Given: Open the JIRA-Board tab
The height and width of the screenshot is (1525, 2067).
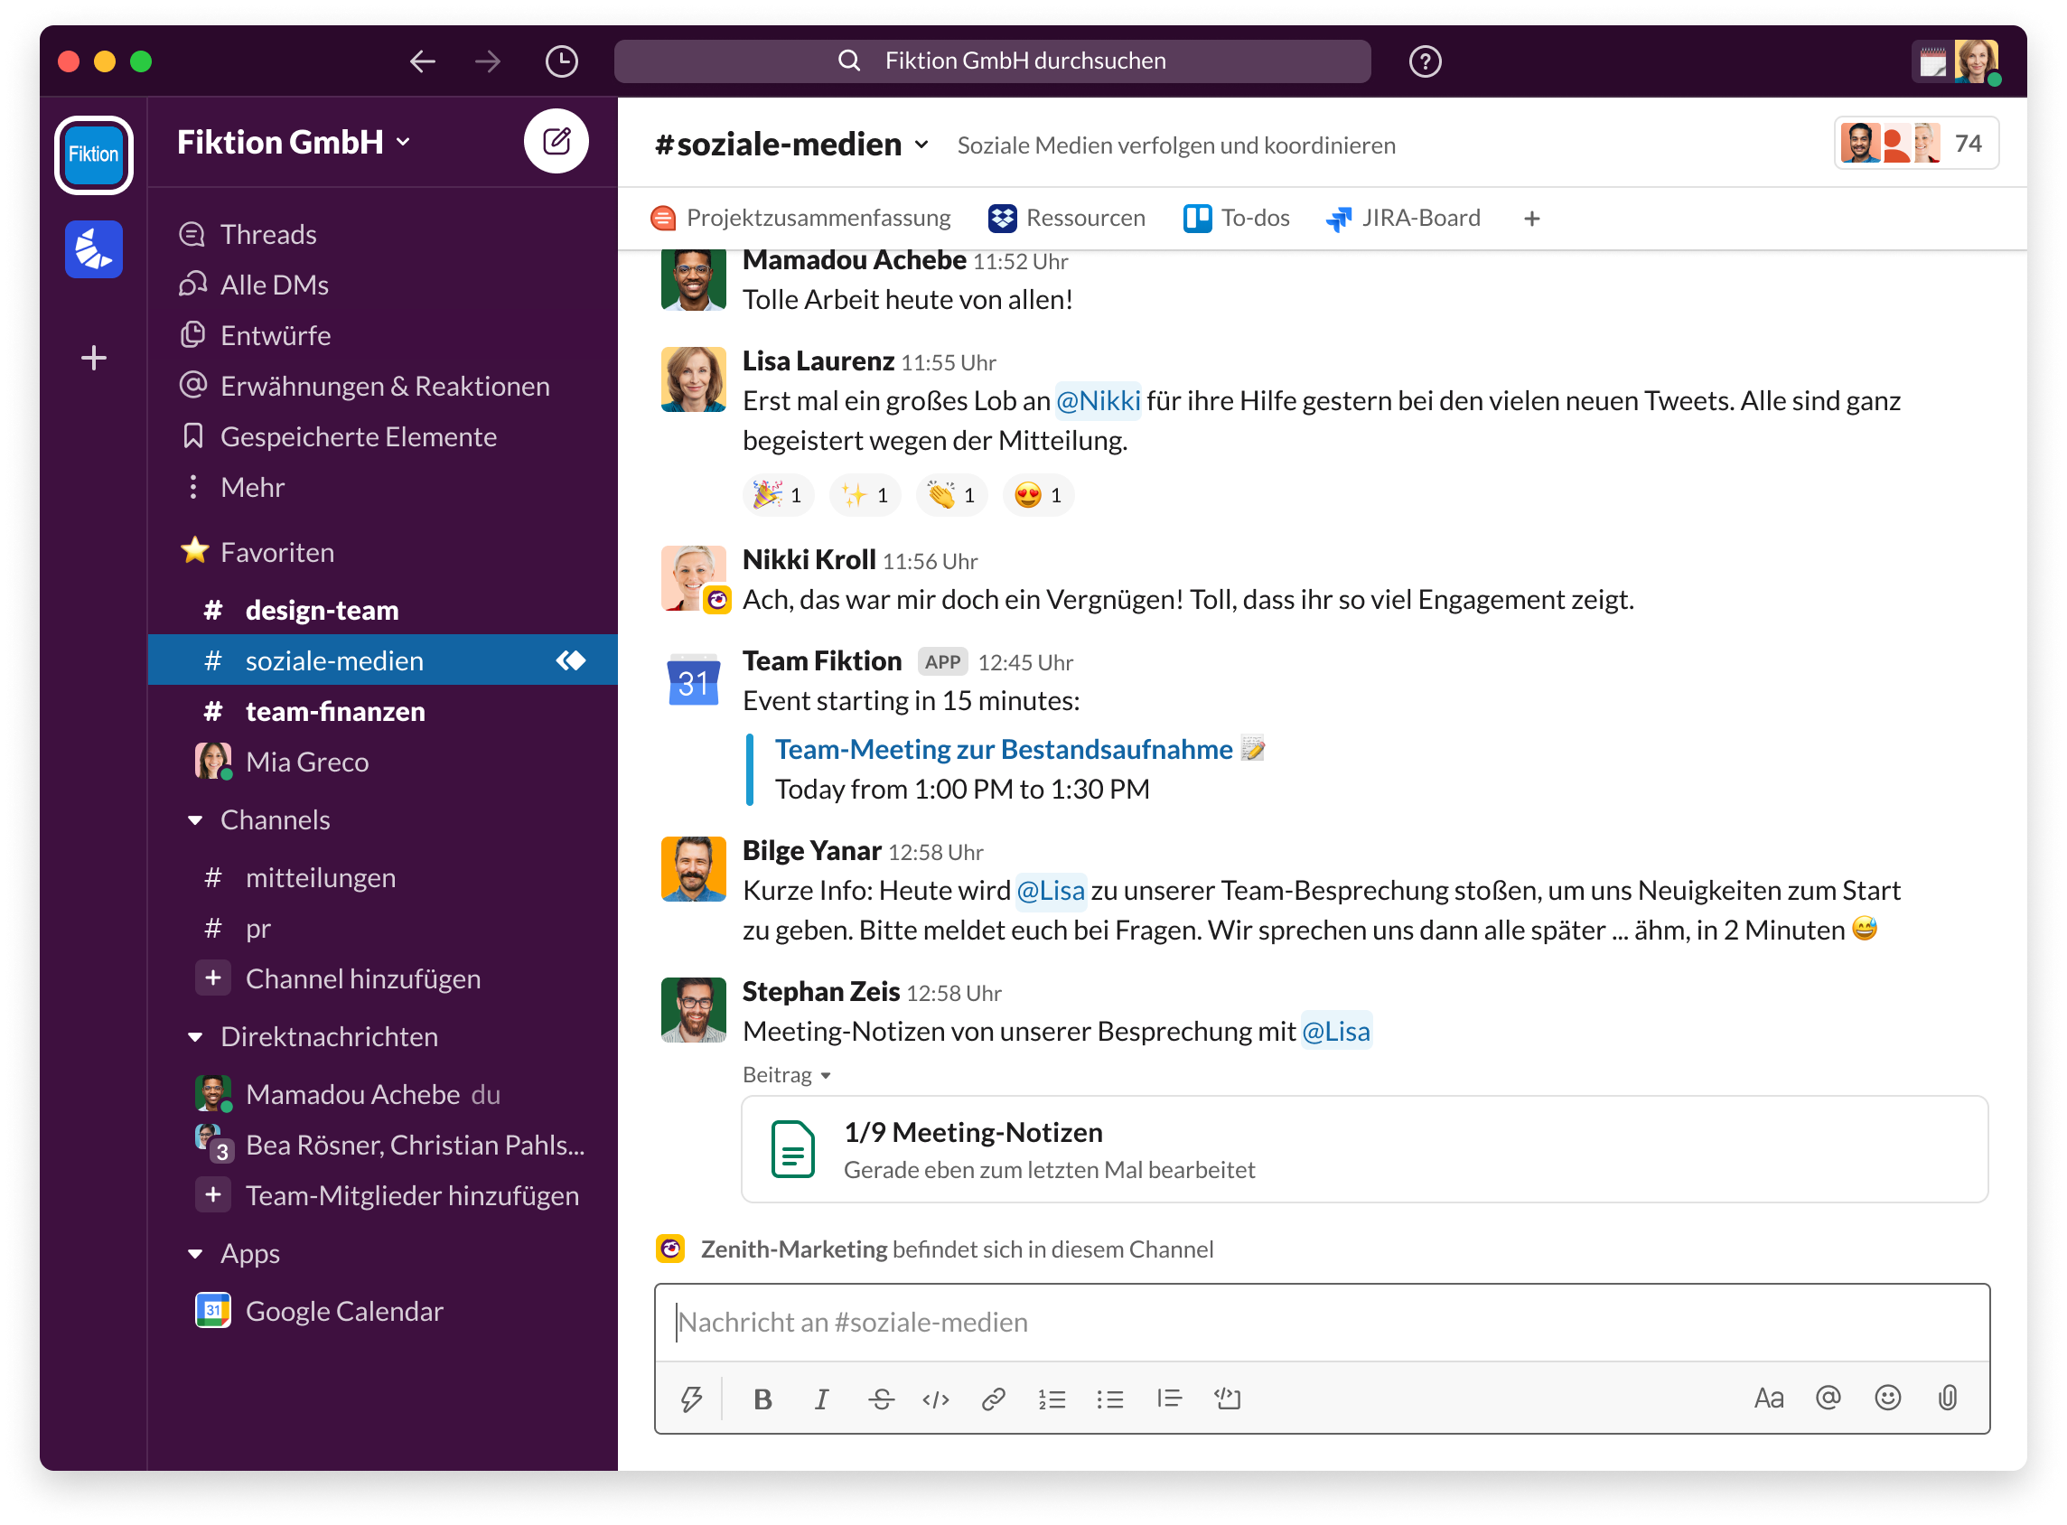Looking at the screenshot, I should coord(1409,215).
